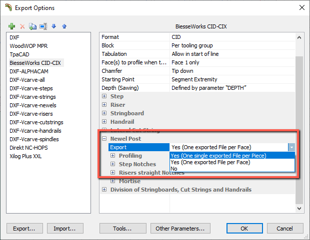Click the Export... button

coord(24,229)
